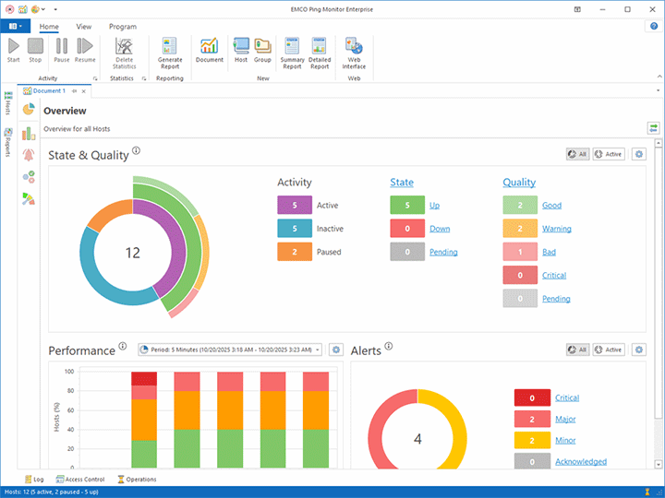Select the pie chart Overview view icon
The image size is (665, 498).
tap(29, 109)
